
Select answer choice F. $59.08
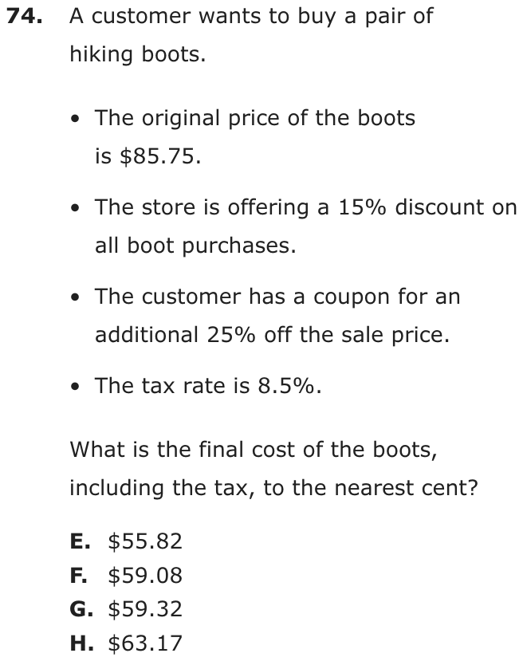pyautogui.click(x=126, y=576)
